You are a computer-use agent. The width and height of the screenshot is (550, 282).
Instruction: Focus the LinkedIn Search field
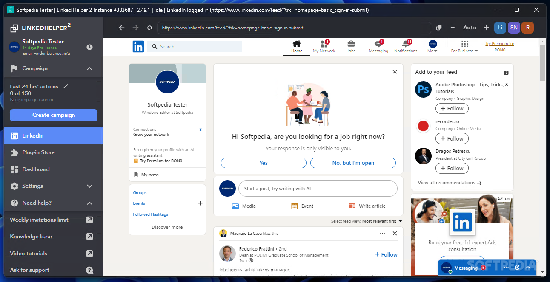[195, 47]
